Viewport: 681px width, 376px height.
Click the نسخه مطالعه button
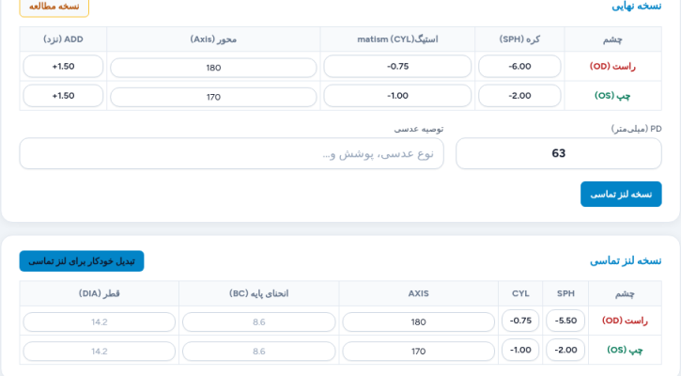[54, 7]
